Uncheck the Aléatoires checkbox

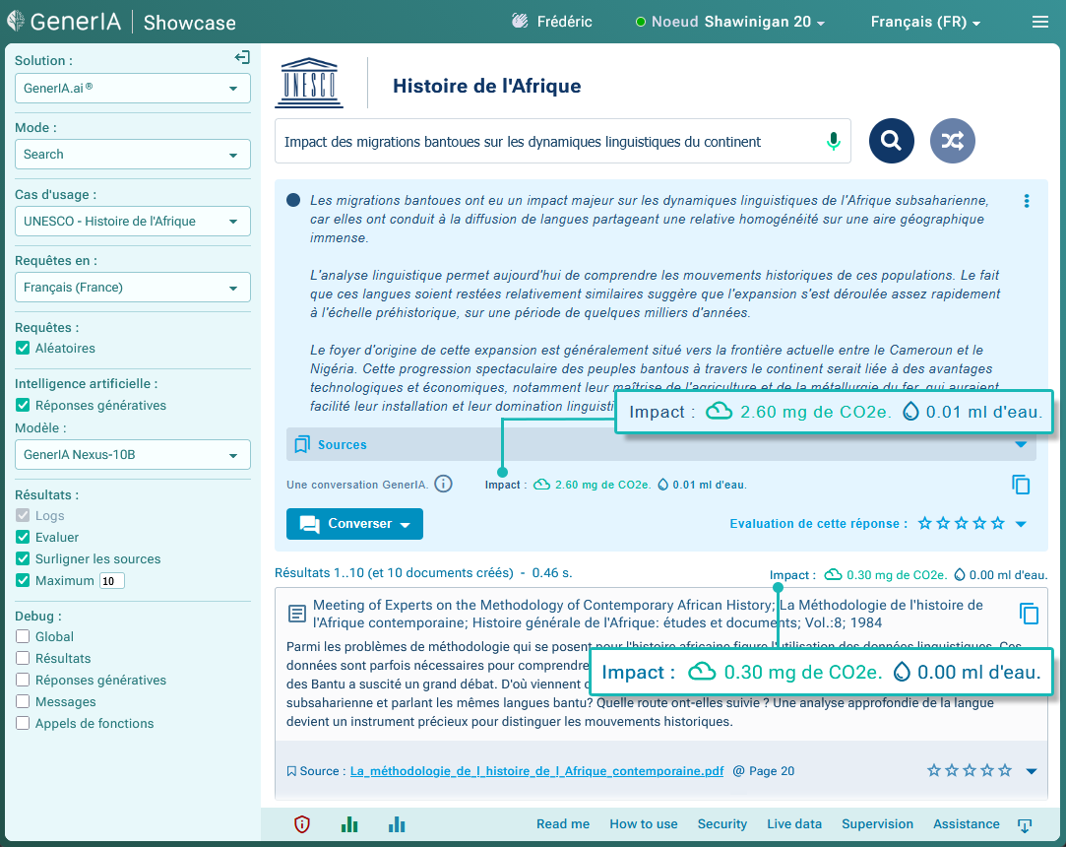23,349
